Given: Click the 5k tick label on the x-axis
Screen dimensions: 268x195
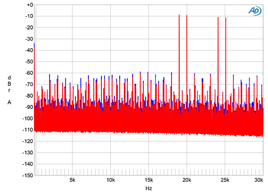Looking at the screenshot, I should 72,180.
